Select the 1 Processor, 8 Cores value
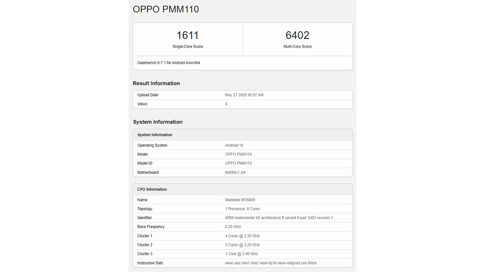 tap(242, 209)
